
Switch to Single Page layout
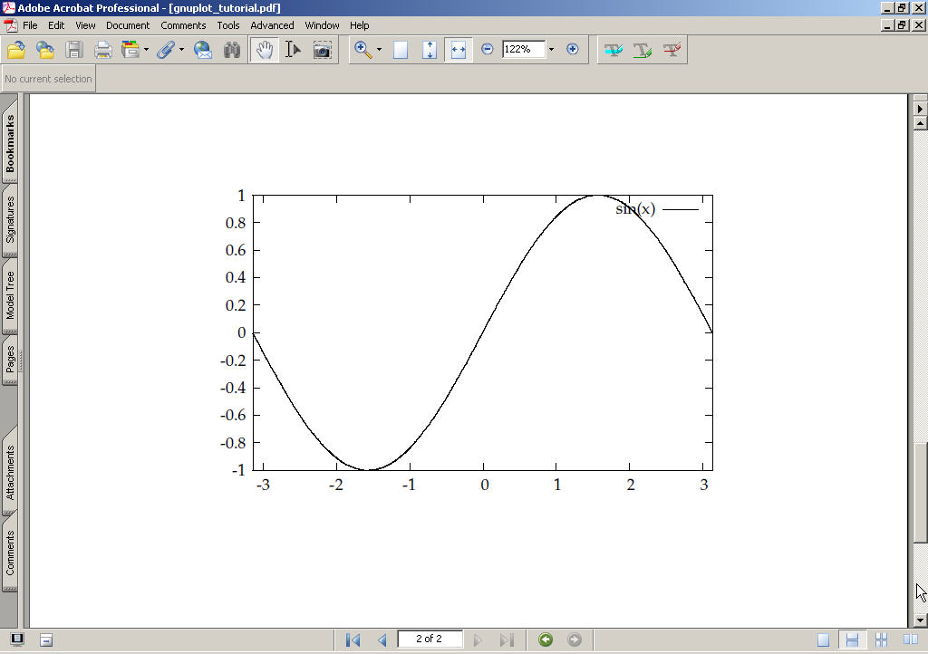(x=823, y=640)
